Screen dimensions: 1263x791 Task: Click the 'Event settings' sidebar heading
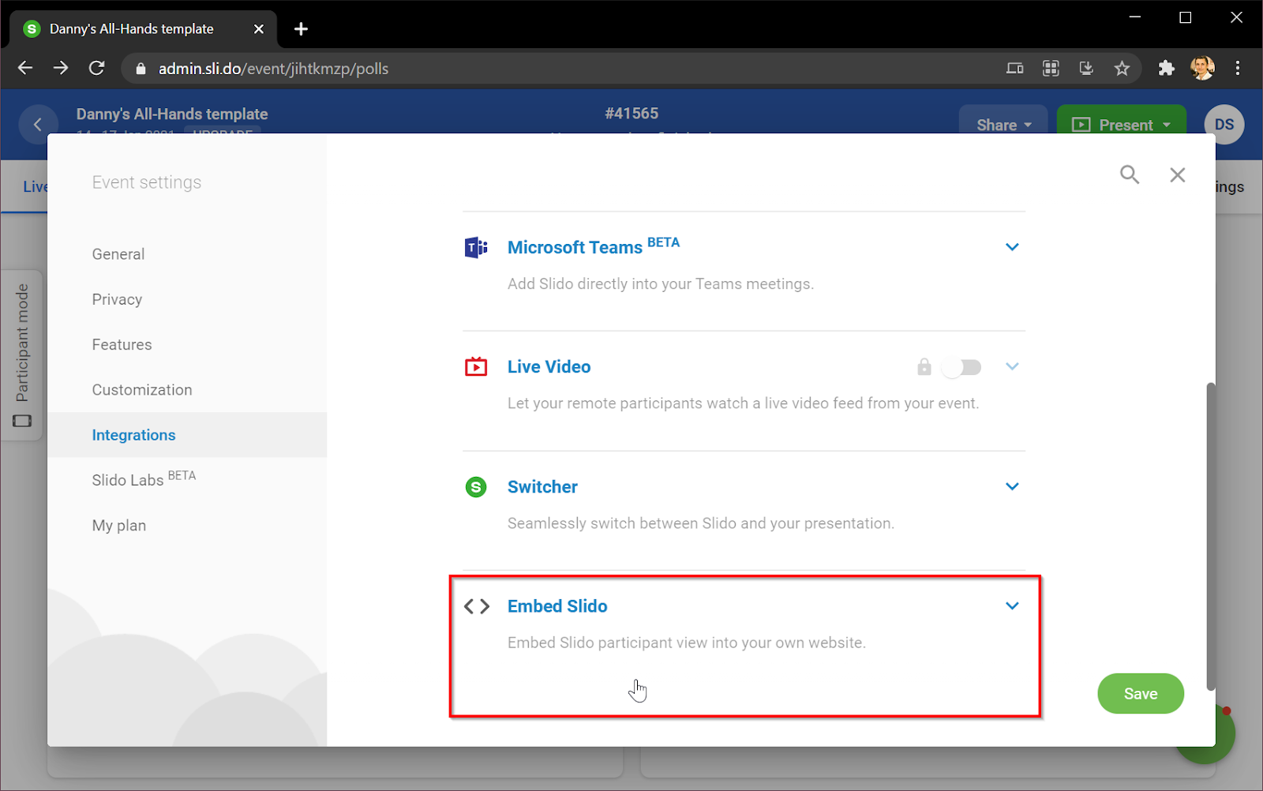coord(147,182)
